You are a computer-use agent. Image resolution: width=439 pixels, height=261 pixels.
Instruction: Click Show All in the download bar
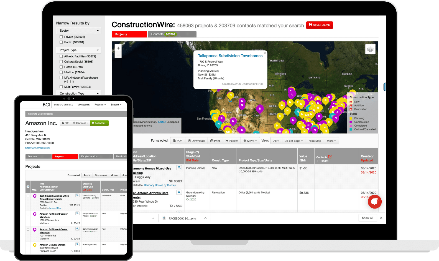click(367, 218)
